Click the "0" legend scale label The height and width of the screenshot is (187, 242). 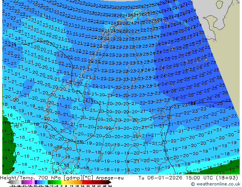click(x=61, y=186)
